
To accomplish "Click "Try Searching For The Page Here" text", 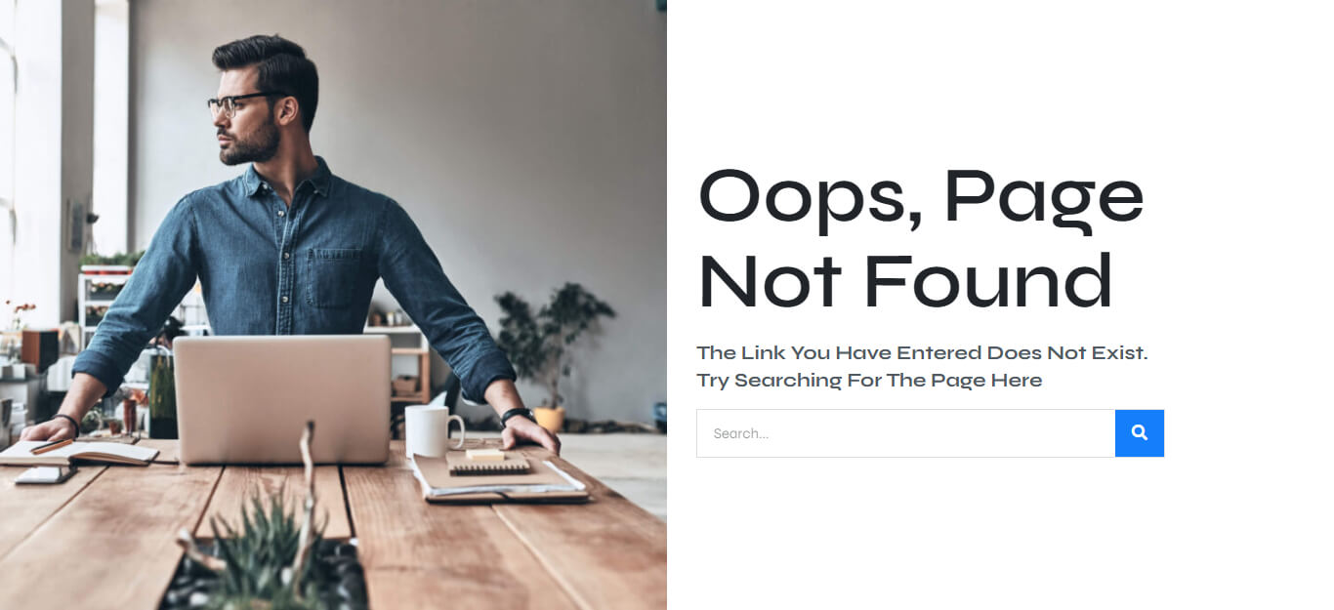I will 869,380.
